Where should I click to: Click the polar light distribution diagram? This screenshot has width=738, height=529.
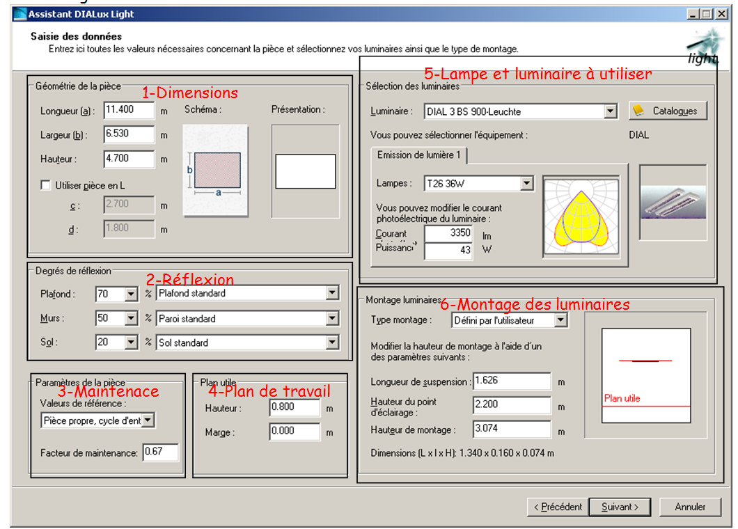(x=581, y=216)
